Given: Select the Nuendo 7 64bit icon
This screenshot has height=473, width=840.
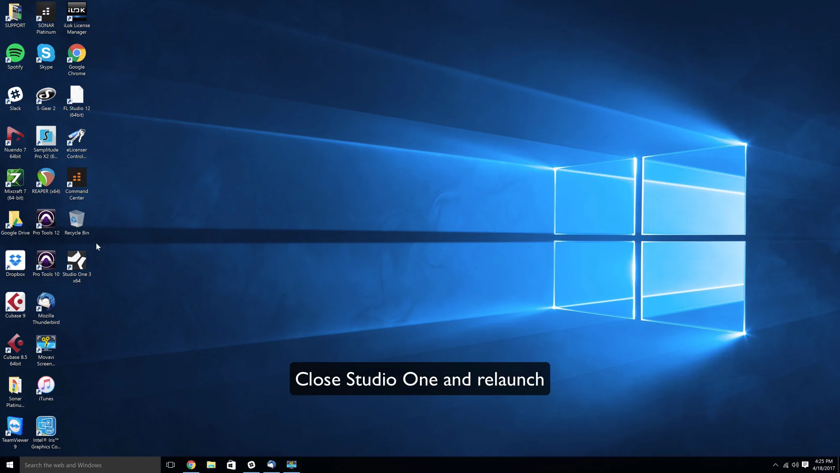Looking at the screenshot, I should [15, 143].
